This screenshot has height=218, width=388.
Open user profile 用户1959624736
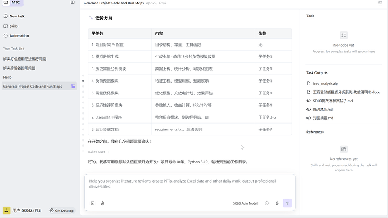tap(27, 211)
